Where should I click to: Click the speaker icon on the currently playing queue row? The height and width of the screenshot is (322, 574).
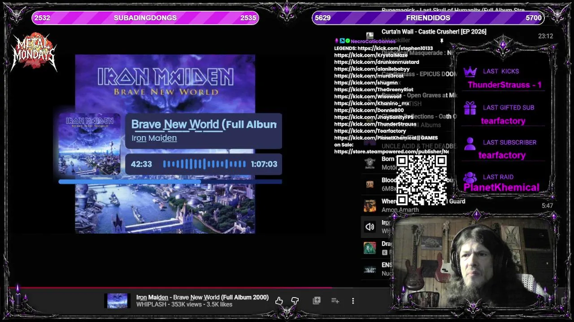click(x=370, y=227)
